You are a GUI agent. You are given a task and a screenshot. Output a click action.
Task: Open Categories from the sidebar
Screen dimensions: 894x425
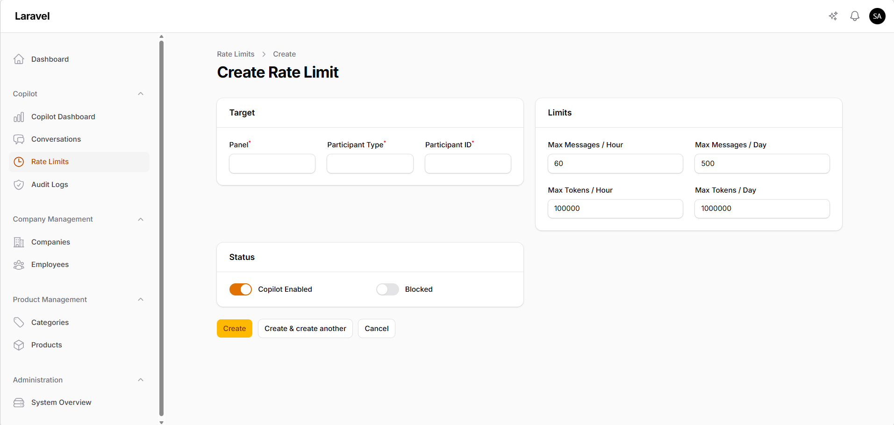(x=50, y=322)
